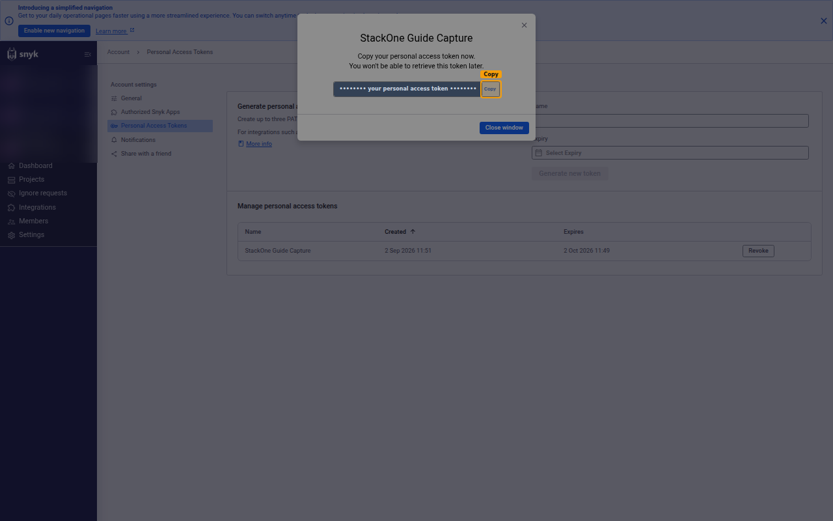The image size is (833, 521).
Task: Click the token Name input field
Action: point(670,120)
